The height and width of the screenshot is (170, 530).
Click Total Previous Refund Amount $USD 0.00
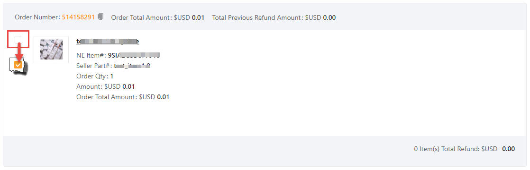coord(274,17)
